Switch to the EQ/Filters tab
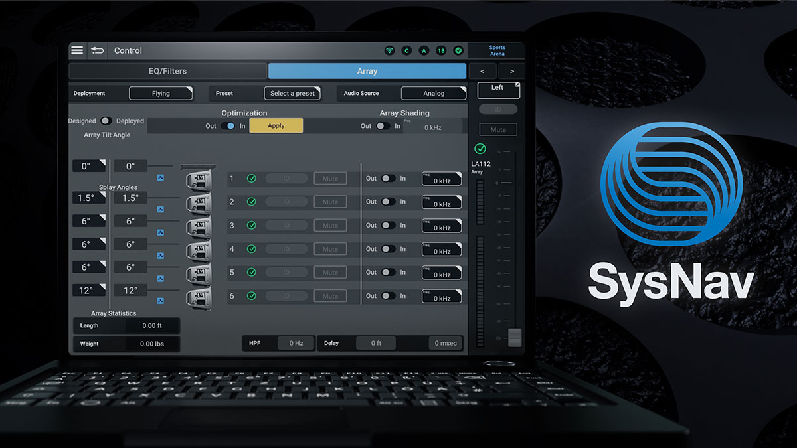The image size is (797, 448). pyautogui.click(x=167, y=71)
